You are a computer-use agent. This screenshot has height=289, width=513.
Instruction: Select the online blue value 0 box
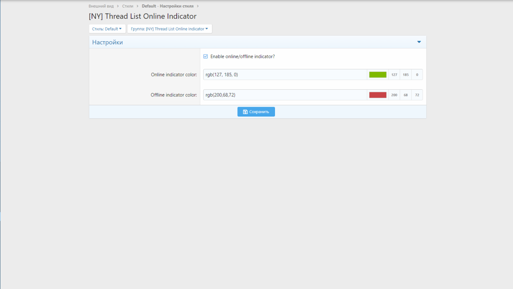pyautogui.click(x=417, y=74)
